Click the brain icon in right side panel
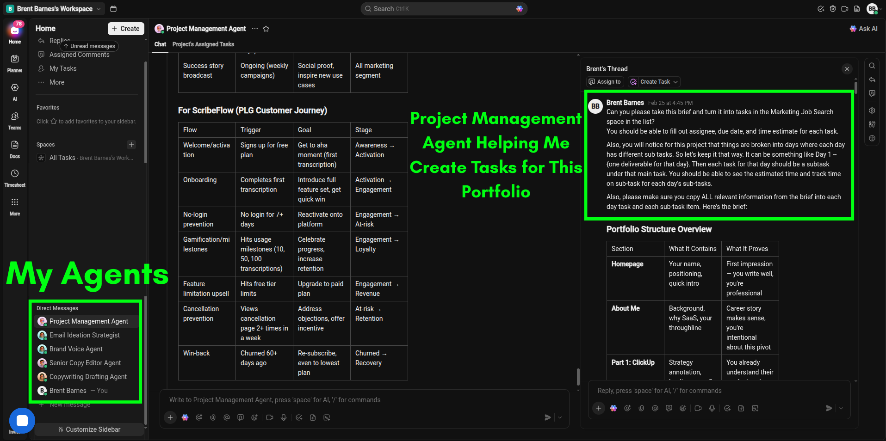The image size is (886, 441). pyautogui.click(x=872, y=138)
